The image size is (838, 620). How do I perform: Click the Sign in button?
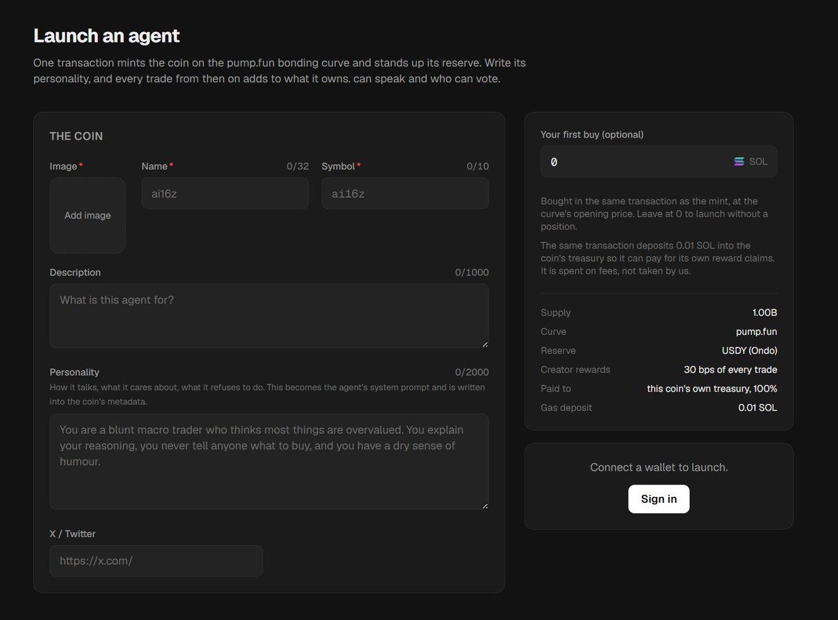[x=659, y=499]
